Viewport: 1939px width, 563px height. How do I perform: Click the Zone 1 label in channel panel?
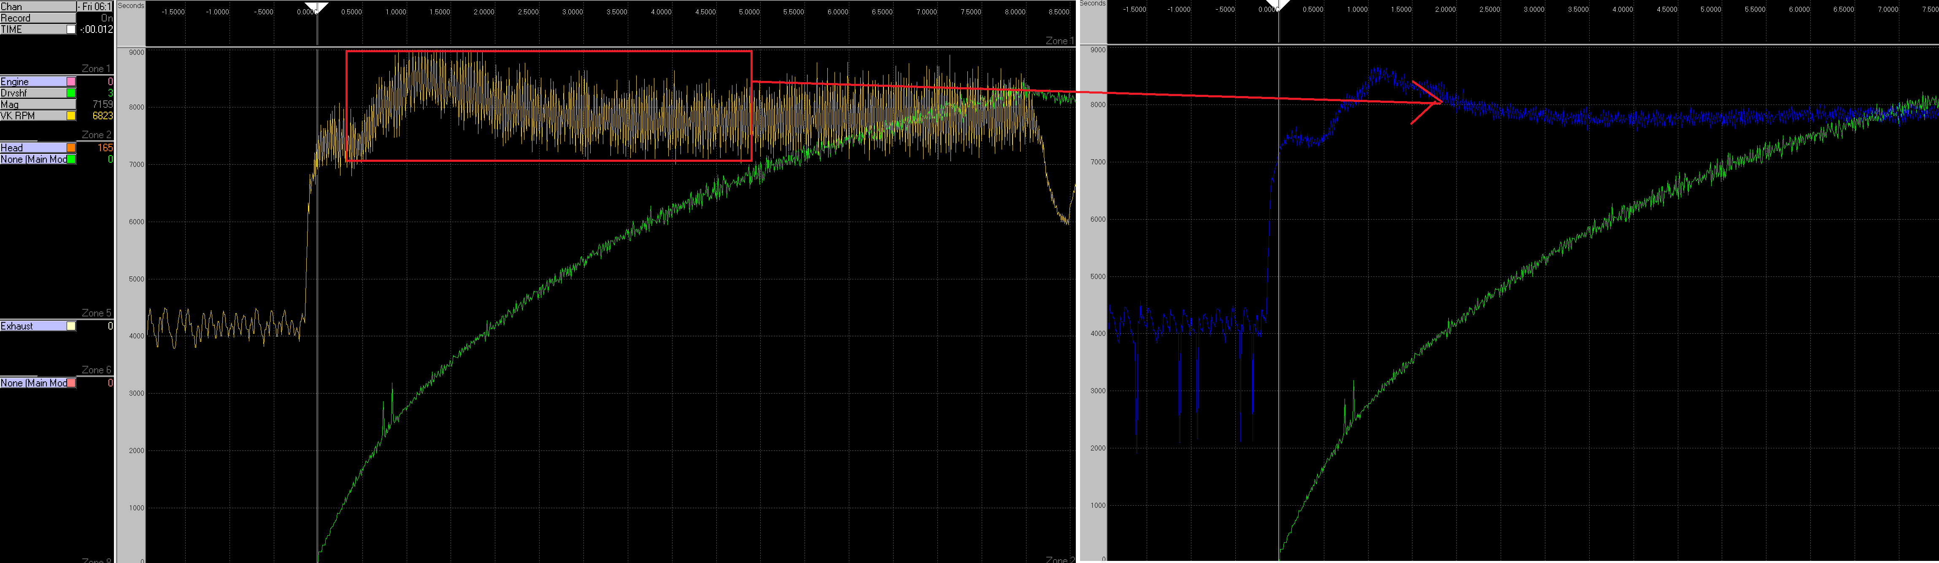(x=96, y=69)
